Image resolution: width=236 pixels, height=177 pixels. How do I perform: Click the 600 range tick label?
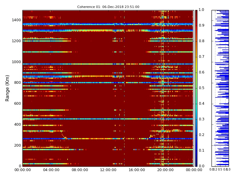(x=17, y=104)
